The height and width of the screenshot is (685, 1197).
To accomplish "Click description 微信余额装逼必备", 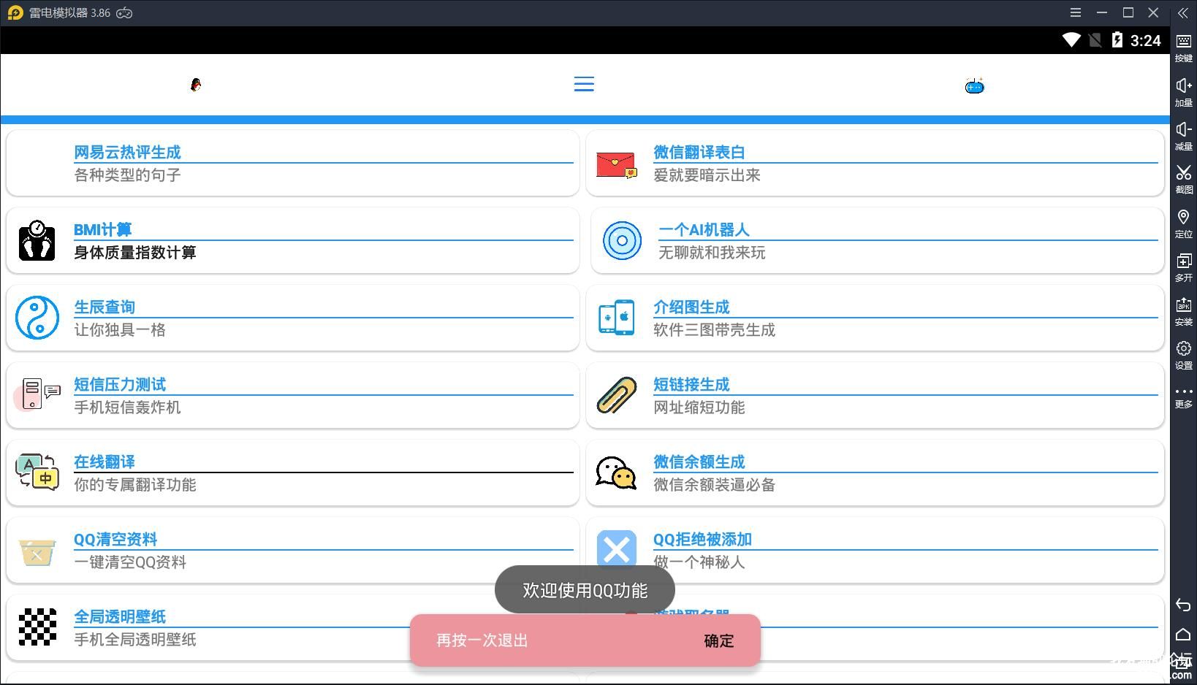I will [x=715, y=485].
